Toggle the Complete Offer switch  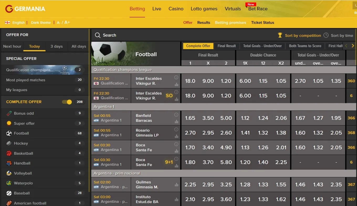point(67,102)
